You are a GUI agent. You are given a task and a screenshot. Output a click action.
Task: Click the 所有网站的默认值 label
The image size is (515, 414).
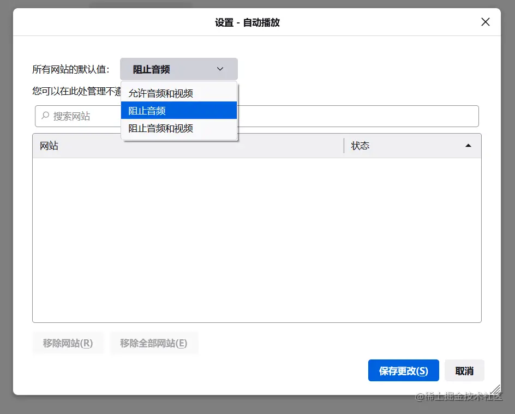pyautogui.click(x=70, y=69)
